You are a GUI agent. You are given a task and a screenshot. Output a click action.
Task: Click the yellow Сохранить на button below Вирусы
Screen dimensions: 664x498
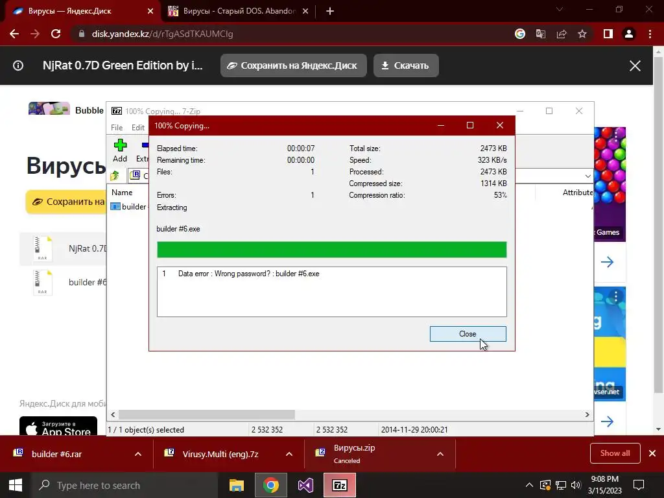pyautogui.click(x=66, y=202)
